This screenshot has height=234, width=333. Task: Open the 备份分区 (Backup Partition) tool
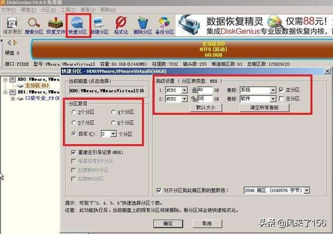pos(163,24)
